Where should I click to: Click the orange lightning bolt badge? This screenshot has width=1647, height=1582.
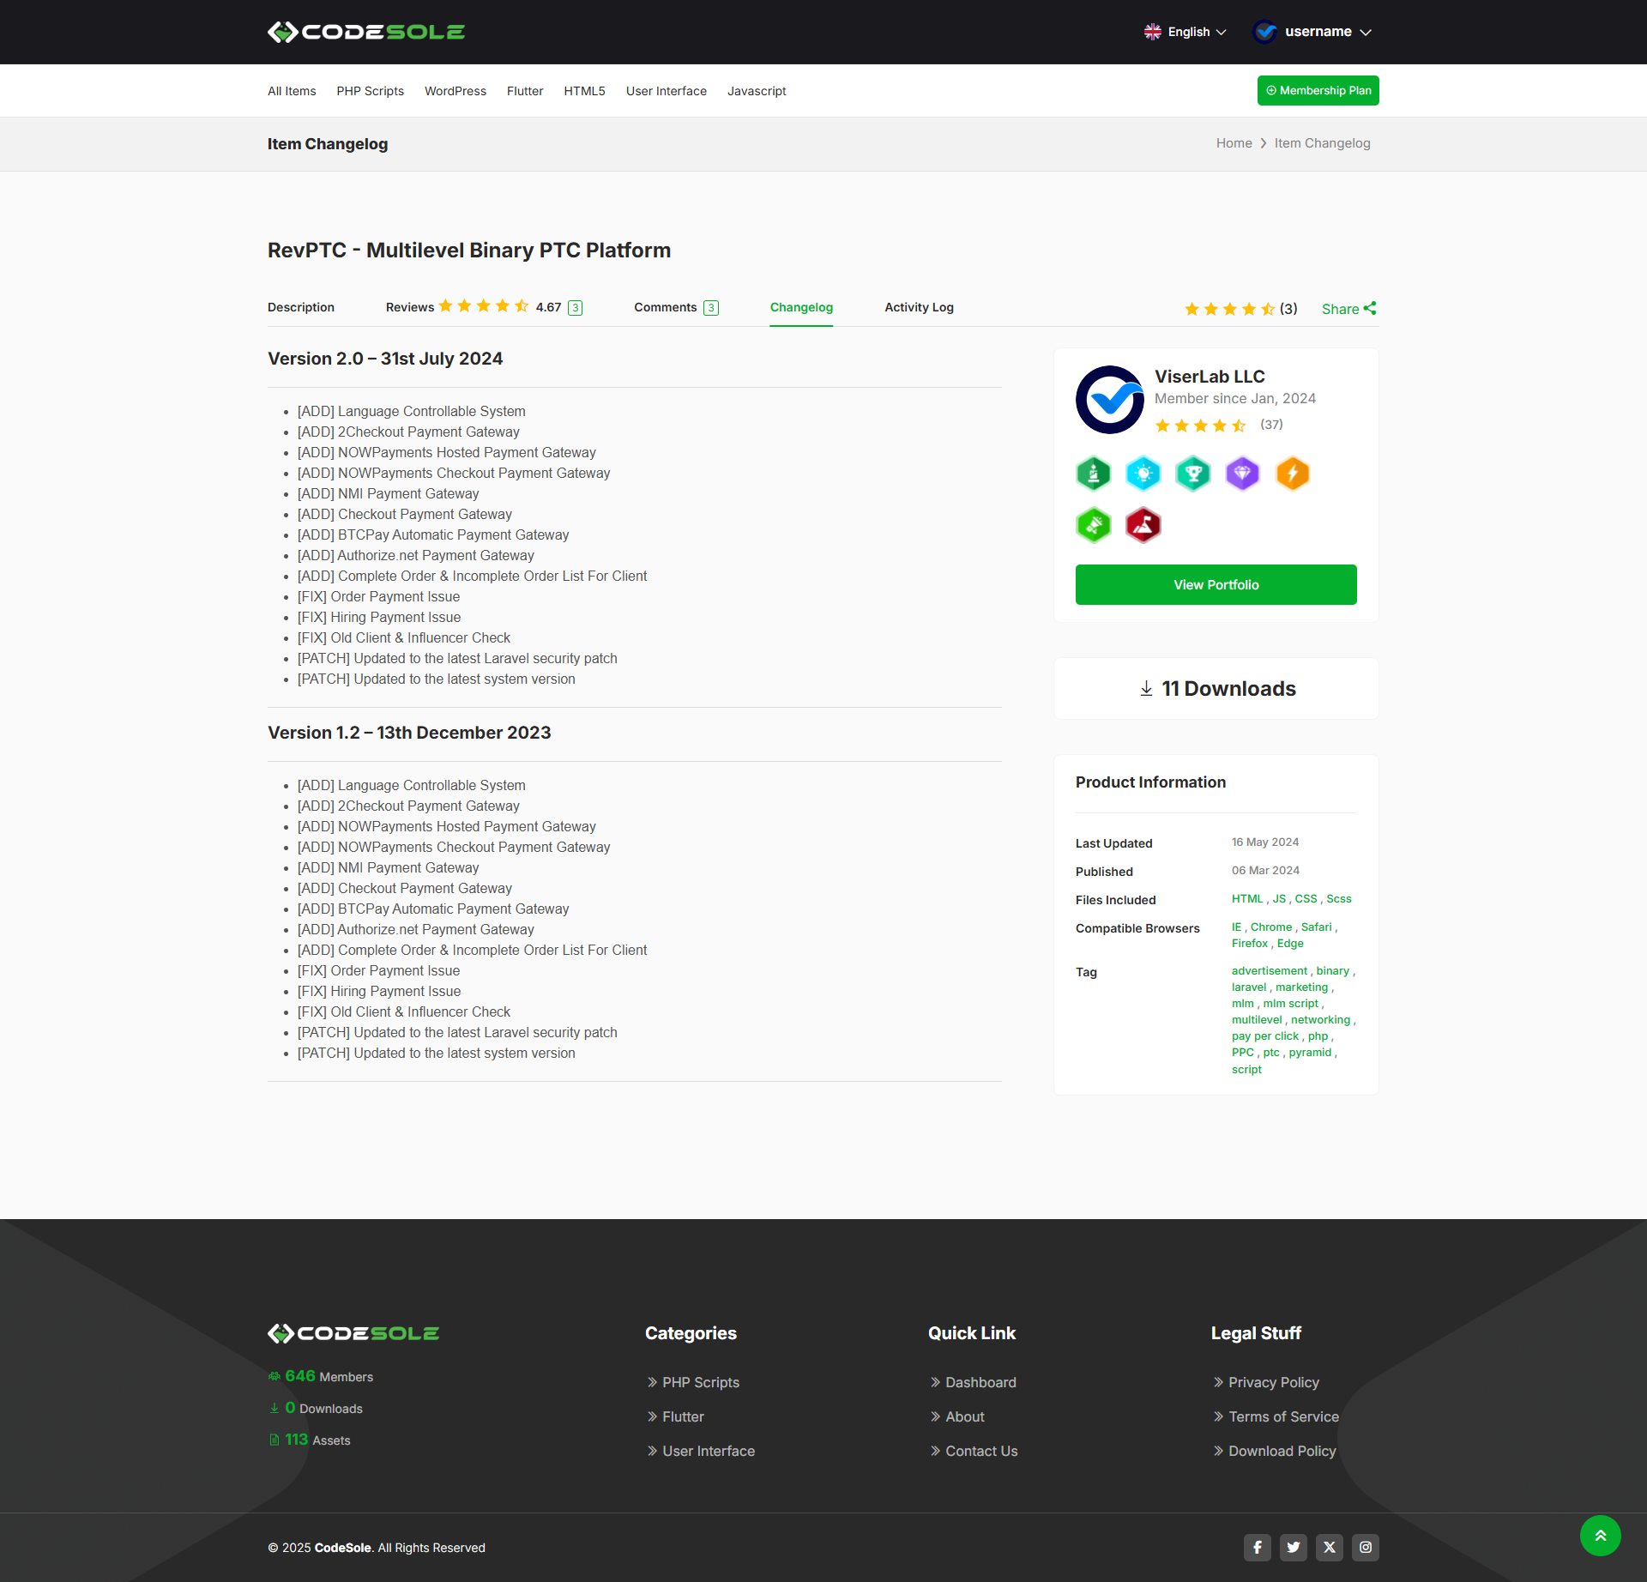(1292, 474)
